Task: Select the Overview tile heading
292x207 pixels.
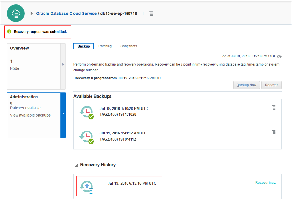Action: 19,48
